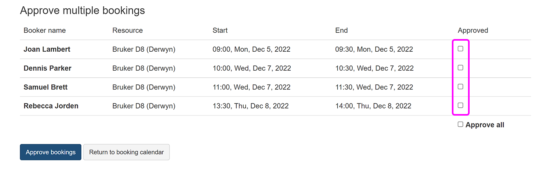Click the 11:00 Wed Dec 7 start time
The height and width of the screenshot is (176, 551).
pos(252,87)
